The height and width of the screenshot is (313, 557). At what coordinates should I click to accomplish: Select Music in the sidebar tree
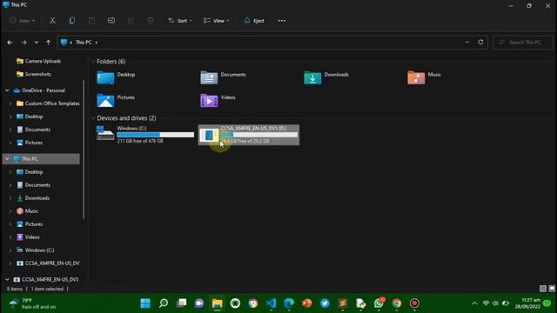click(x=27, y=211)
